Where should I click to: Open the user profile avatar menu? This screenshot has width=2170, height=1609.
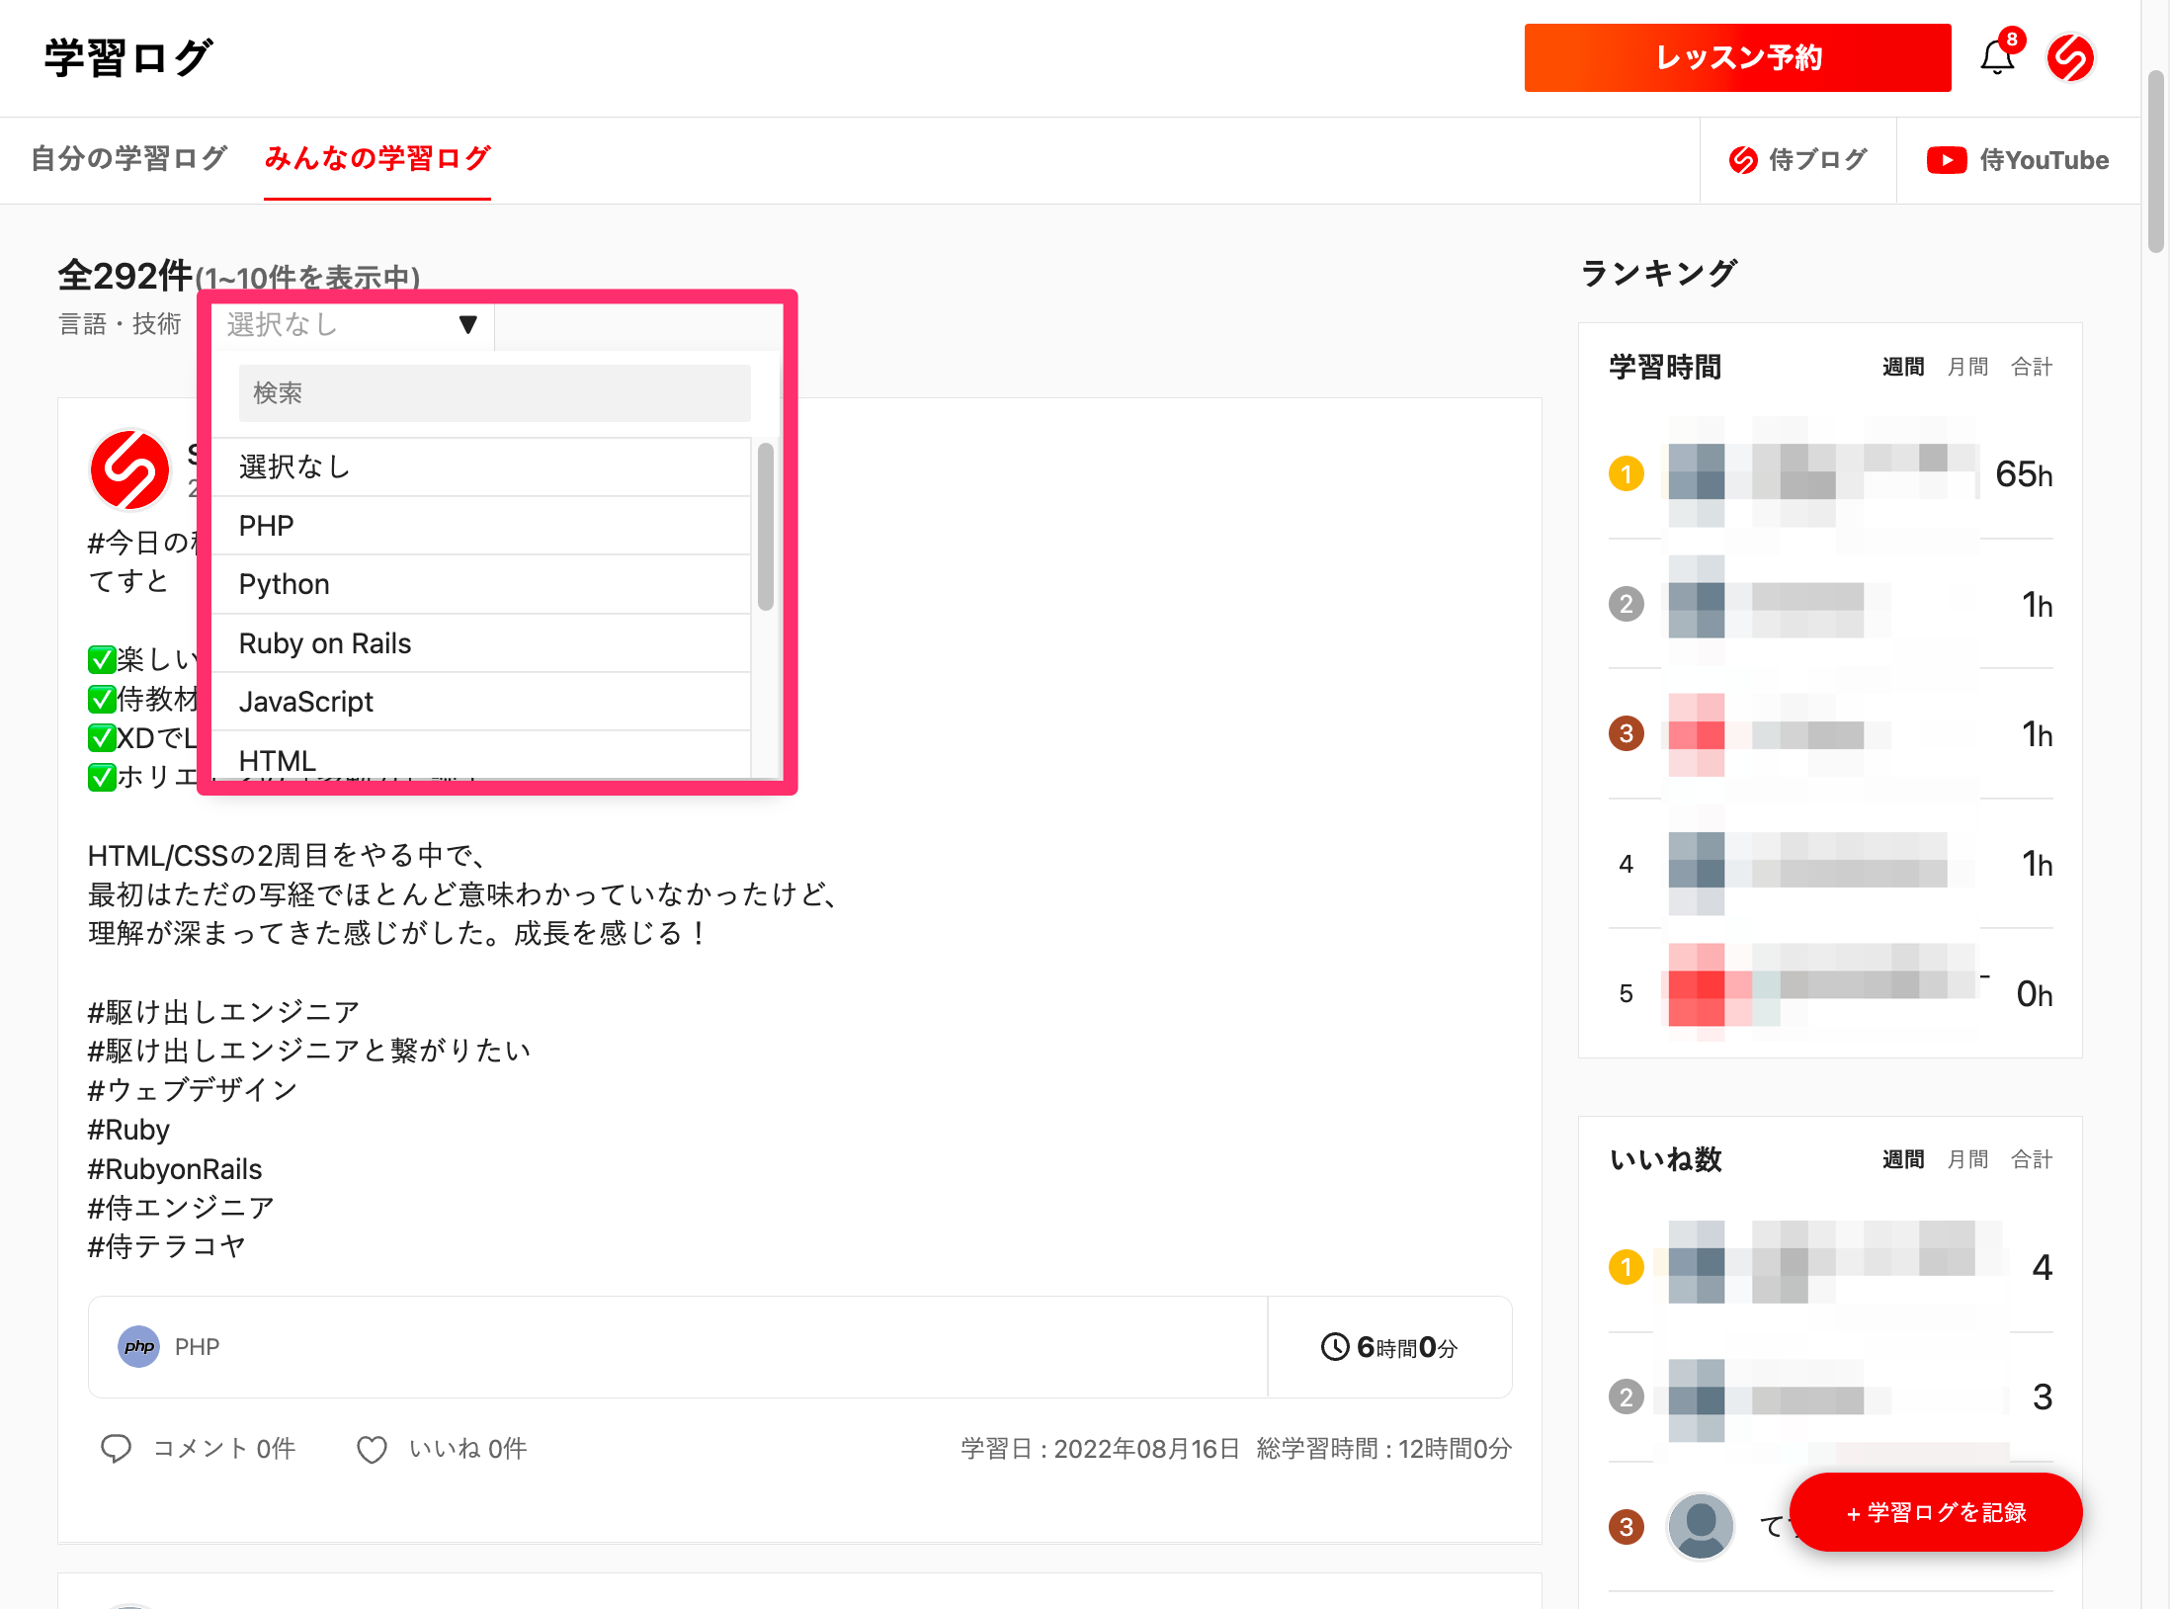coord(2071,58)
